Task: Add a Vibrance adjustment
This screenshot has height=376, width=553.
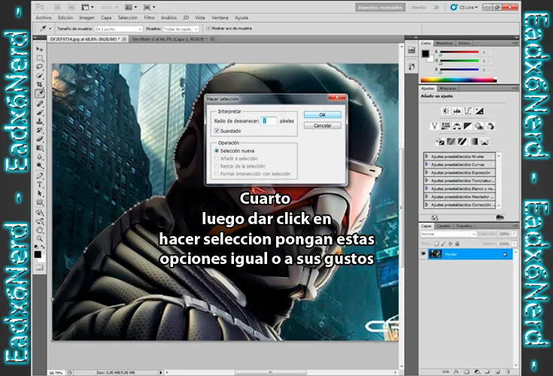Action: click(x=435, y=126)
